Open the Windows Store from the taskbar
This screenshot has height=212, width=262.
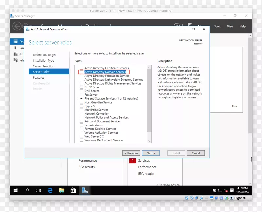click(x=73, y=190)
